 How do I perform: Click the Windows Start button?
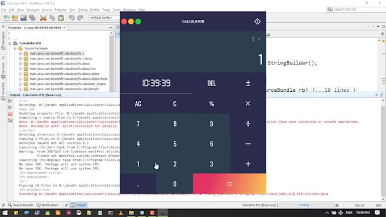5,213
